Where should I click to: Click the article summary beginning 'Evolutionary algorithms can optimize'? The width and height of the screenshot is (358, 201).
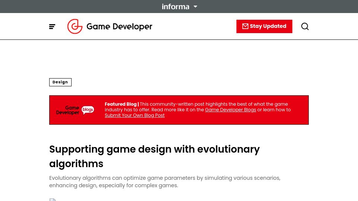[x=164, y=182]
